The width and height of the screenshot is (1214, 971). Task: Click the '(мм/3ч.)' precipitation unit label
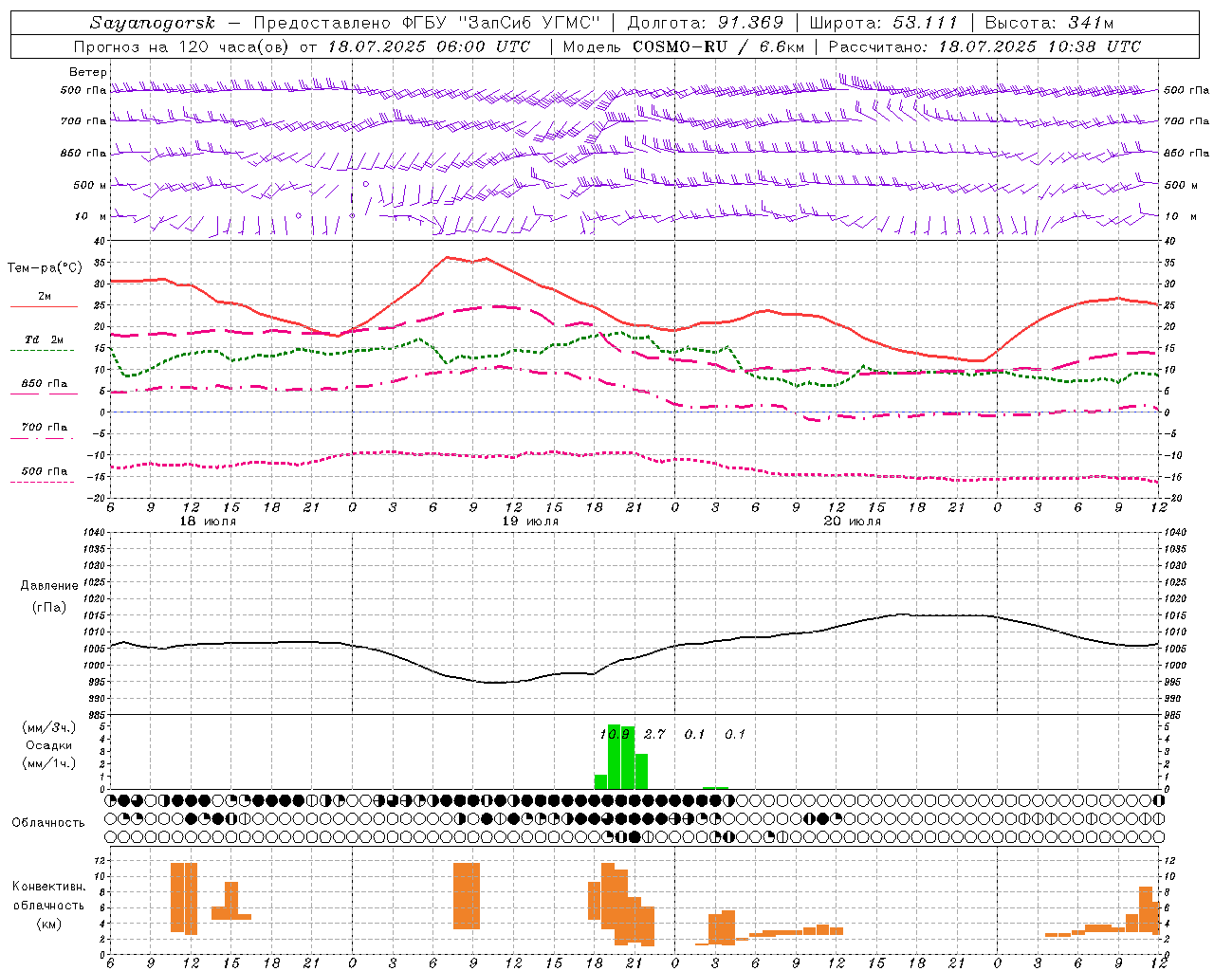click(49, 727)
